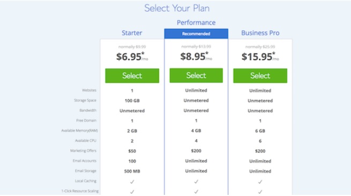
Task: Click the Websites feature label
Action: (89, 90)
